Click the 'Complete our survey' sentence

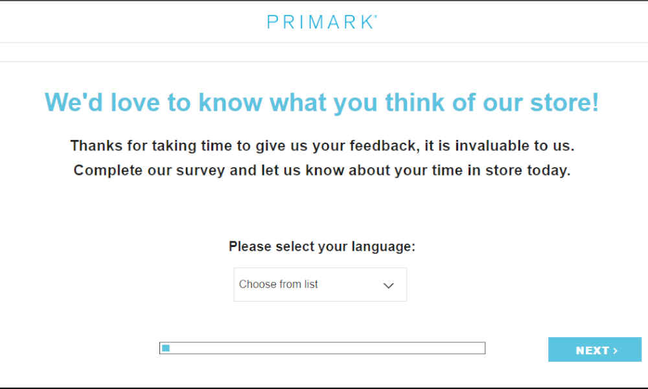pyautogui.click(x=322, y=171)
